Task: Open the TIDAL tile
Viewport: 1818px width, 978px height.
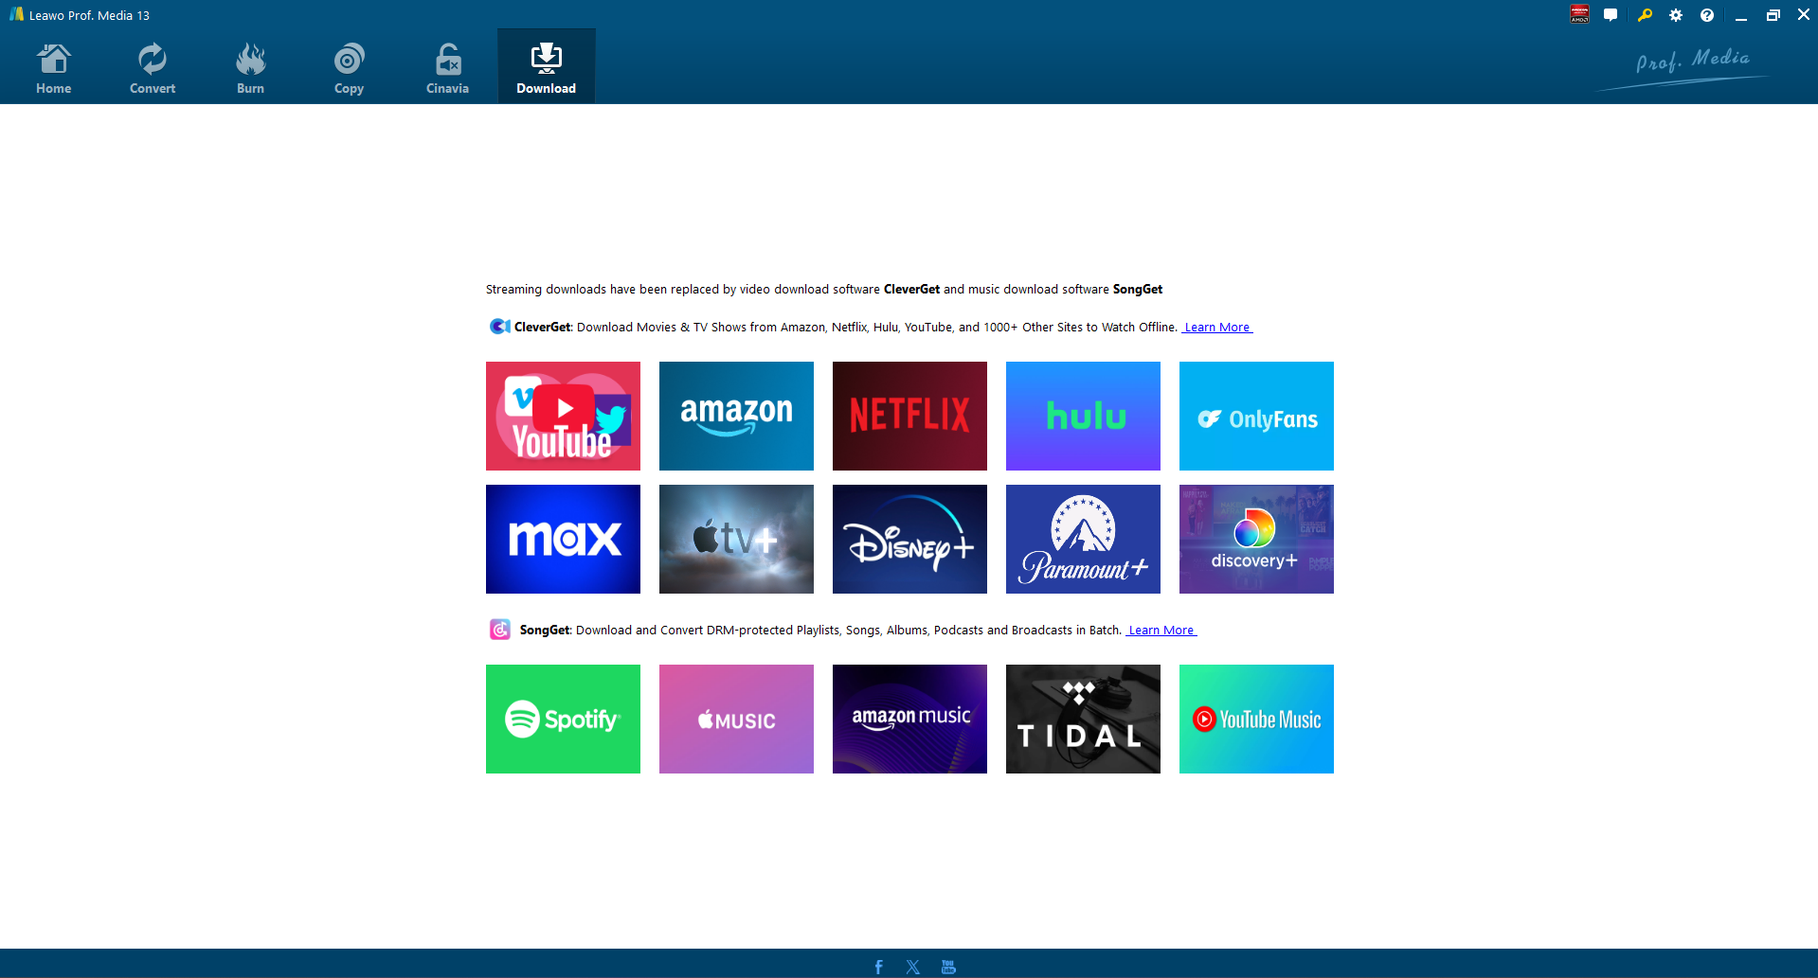Action: pos(1083,719)
